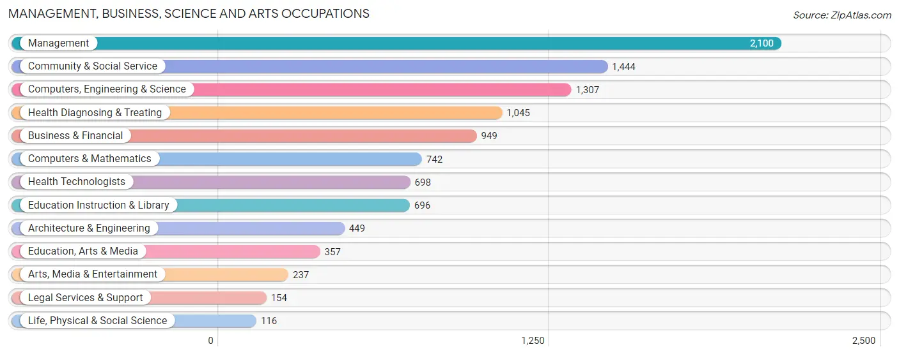Select the Computers & Mathematics label
899x356 pixels.
click(90, 159)
